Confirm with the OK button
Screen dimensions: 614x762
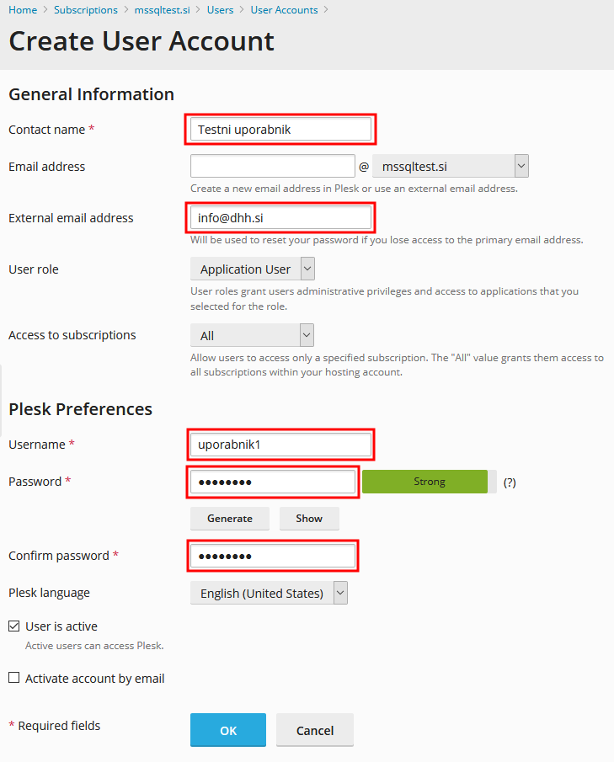(x=228, y=730)
